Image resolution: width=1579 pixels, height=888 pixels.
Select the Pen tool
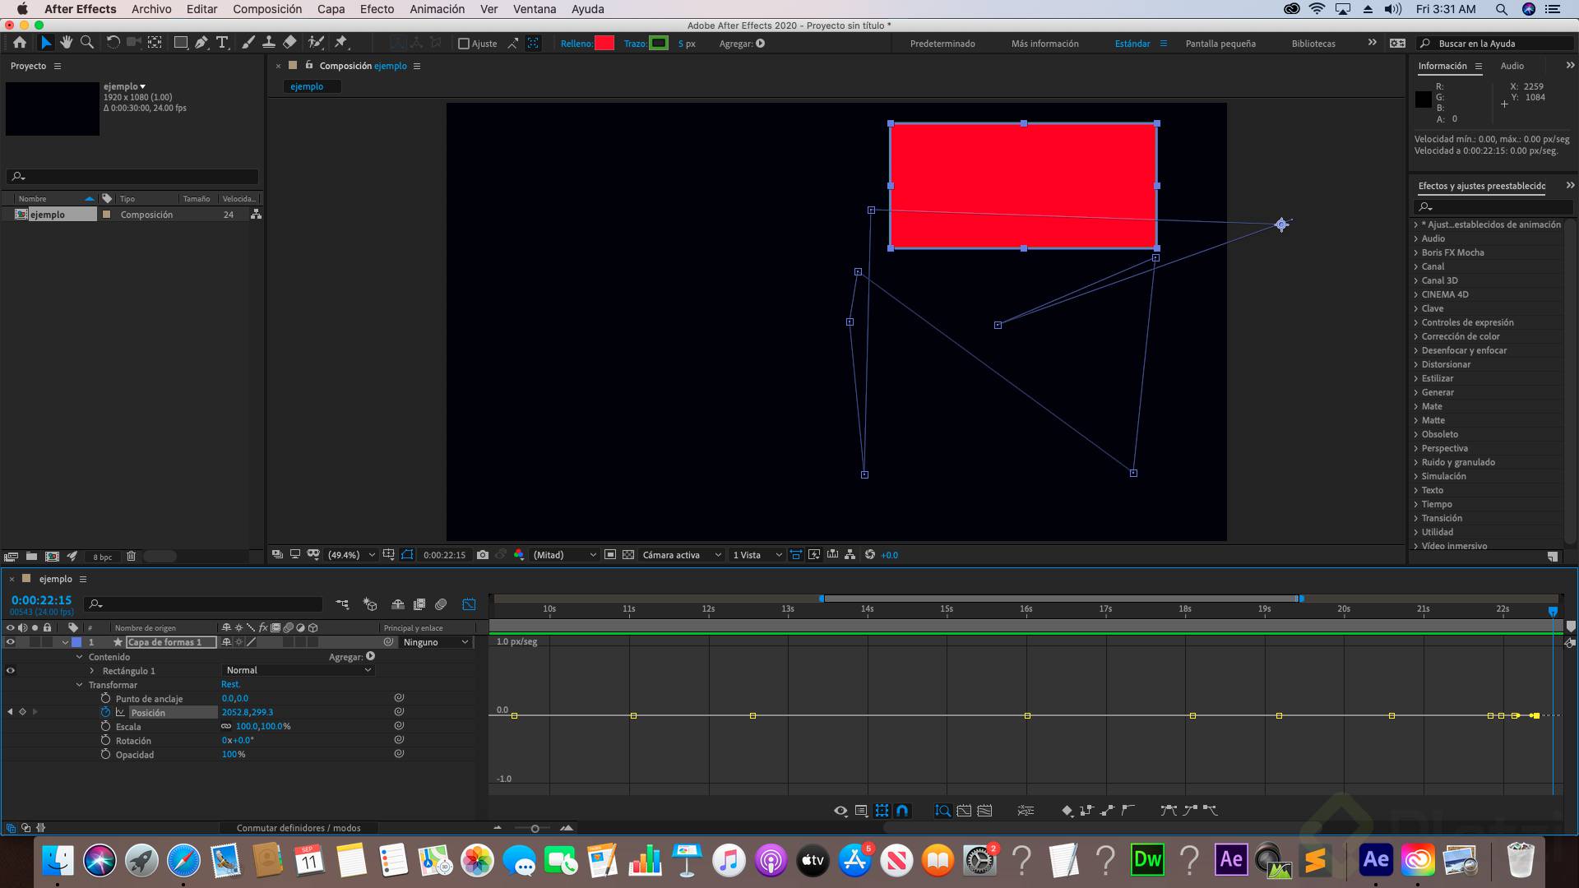point(201,43)
